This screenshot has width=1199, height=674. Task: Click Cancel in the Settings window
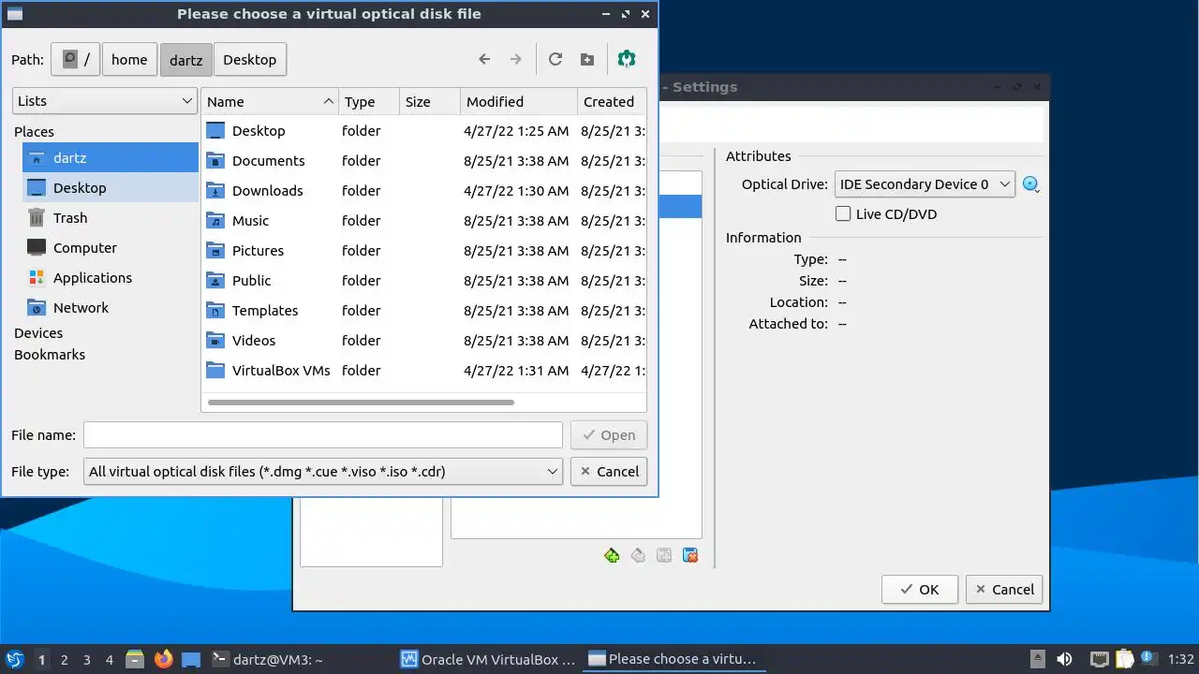point(1004,590)
